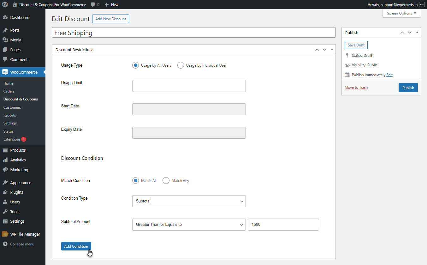The height and width of the screenshot is (265, 427).
Task: Click the Marketing megaphone icon
Action: point(5,170)
